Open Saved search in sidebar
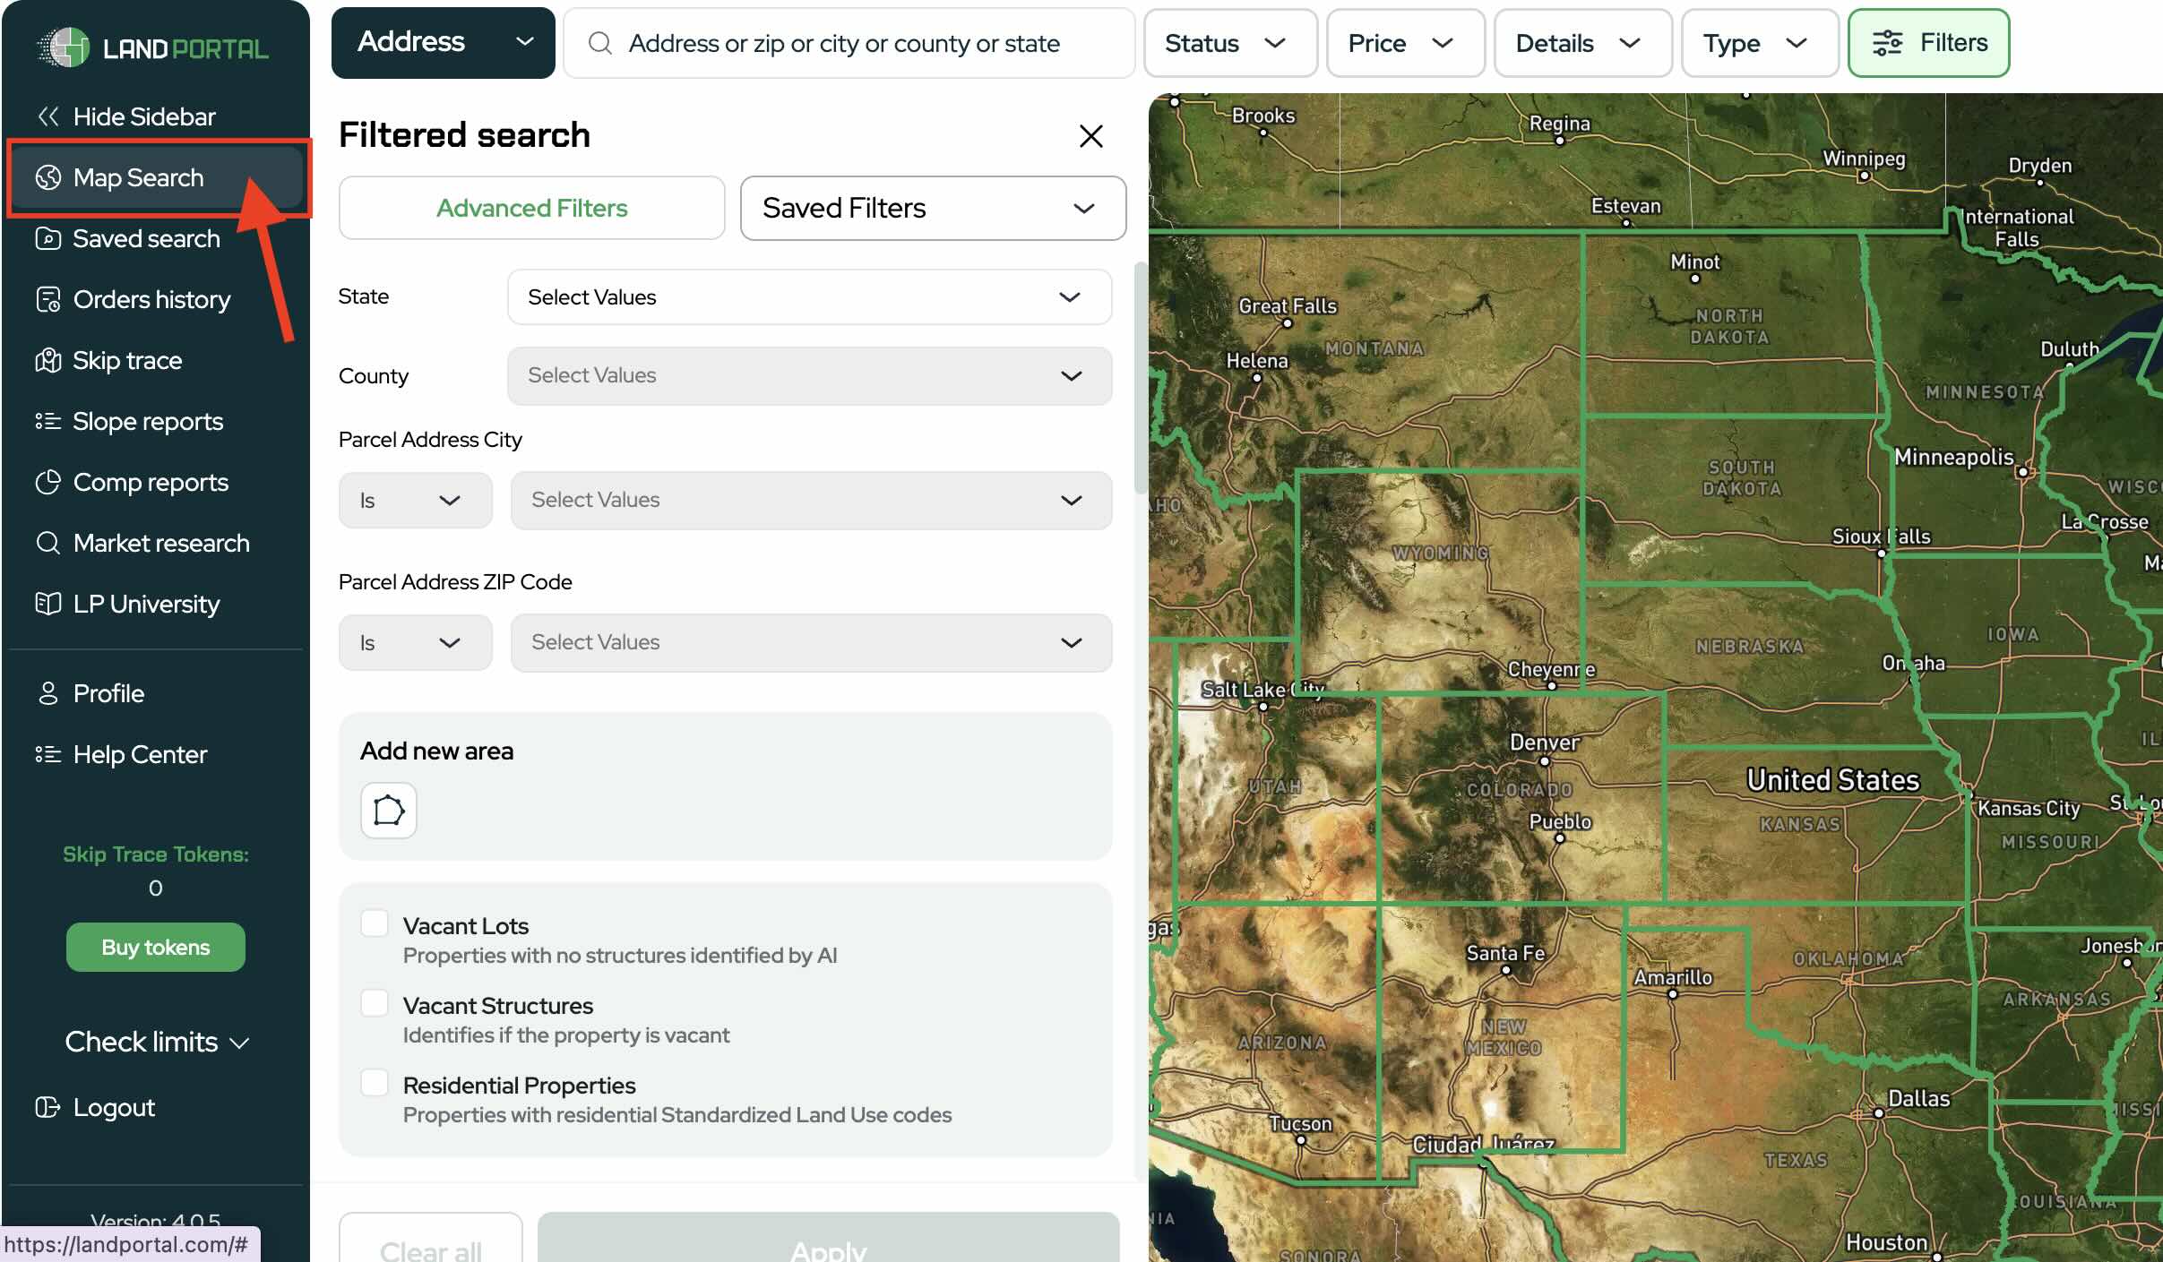 tap(146, 238)
